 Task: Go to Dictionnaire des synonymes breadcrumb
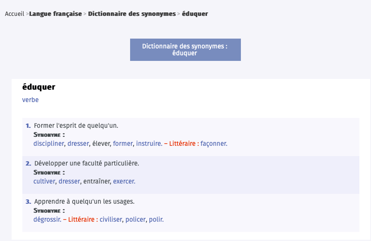pos(132,14)
